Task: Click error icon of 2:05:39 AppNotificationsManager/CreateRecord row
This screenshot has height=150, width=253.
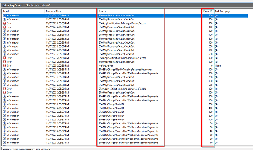Action: [4, 23]
